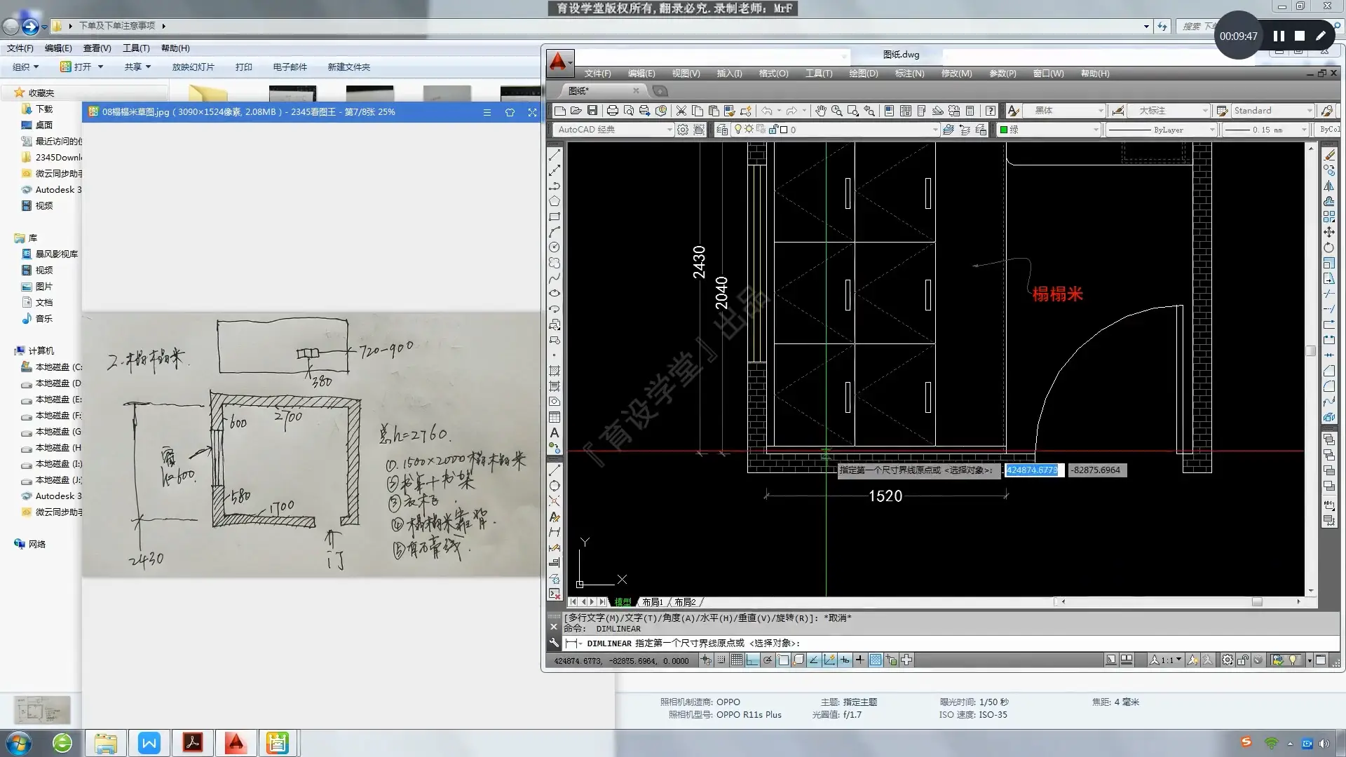
Task: Click the Undo arrow icon
Action: click(767, 111)
